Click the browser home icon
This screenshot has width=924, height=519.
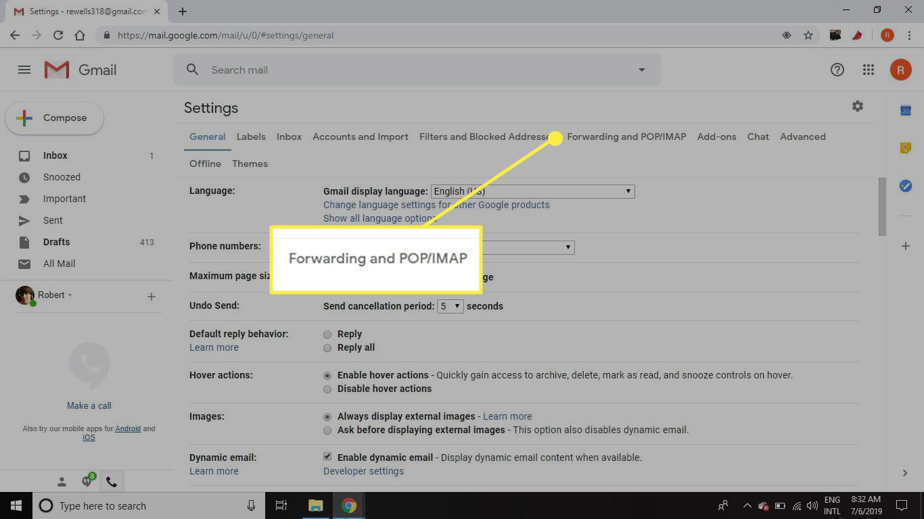(80, 35)
